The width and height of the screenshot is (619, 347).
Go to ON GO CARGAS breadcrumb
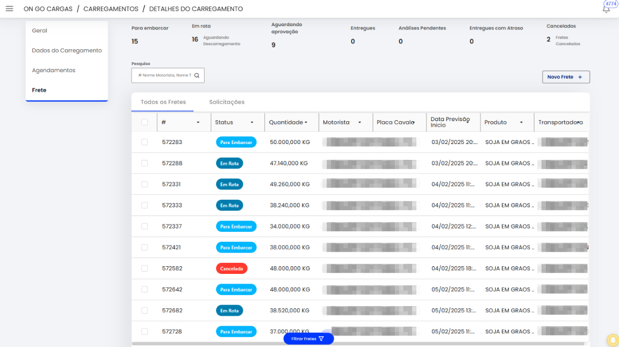48,9
